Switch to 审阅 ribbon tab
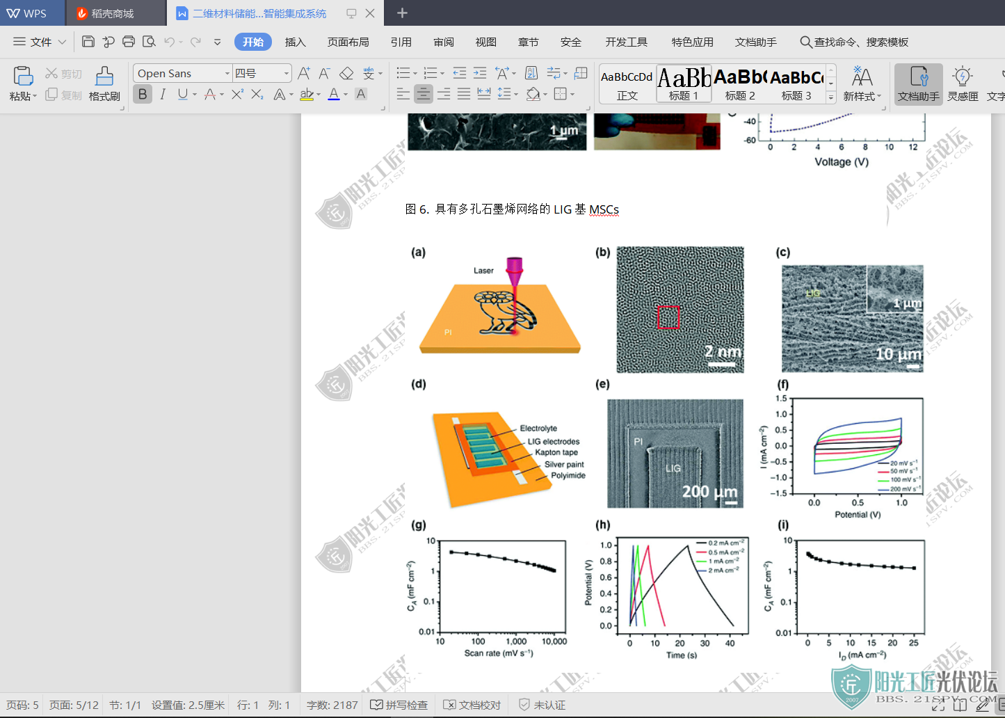This screenshot has width=1005, height=718. pos(444,42)
